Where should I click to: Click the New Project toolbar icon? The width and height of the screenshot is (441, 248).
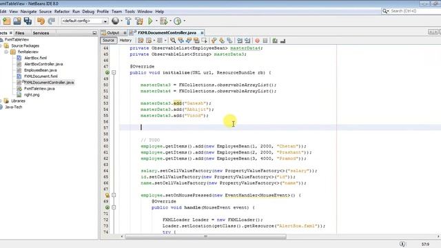click(x=6, y=21)
